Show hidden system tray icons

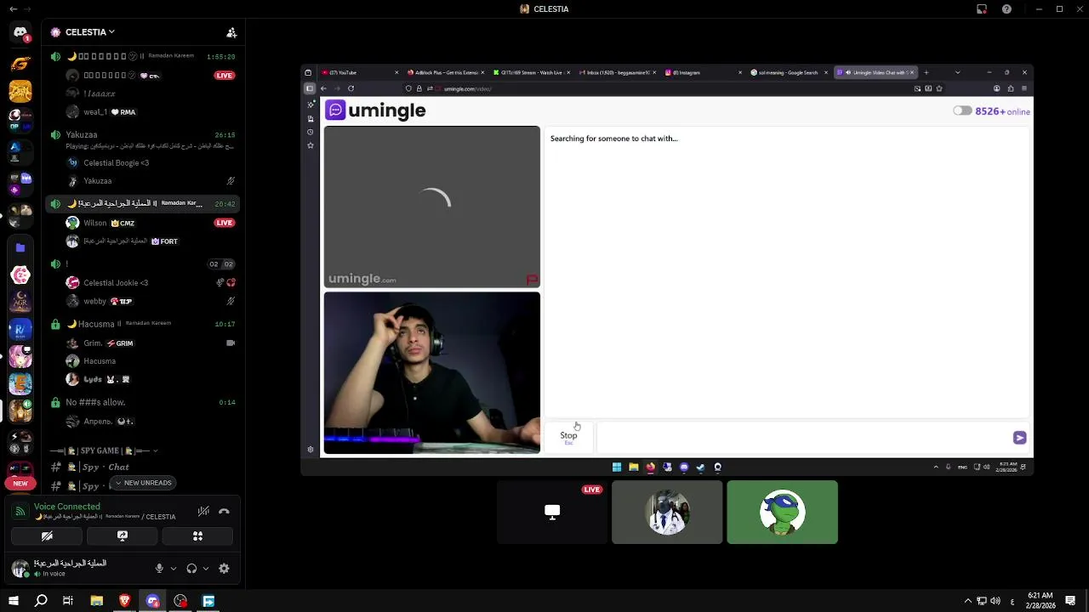967,601
